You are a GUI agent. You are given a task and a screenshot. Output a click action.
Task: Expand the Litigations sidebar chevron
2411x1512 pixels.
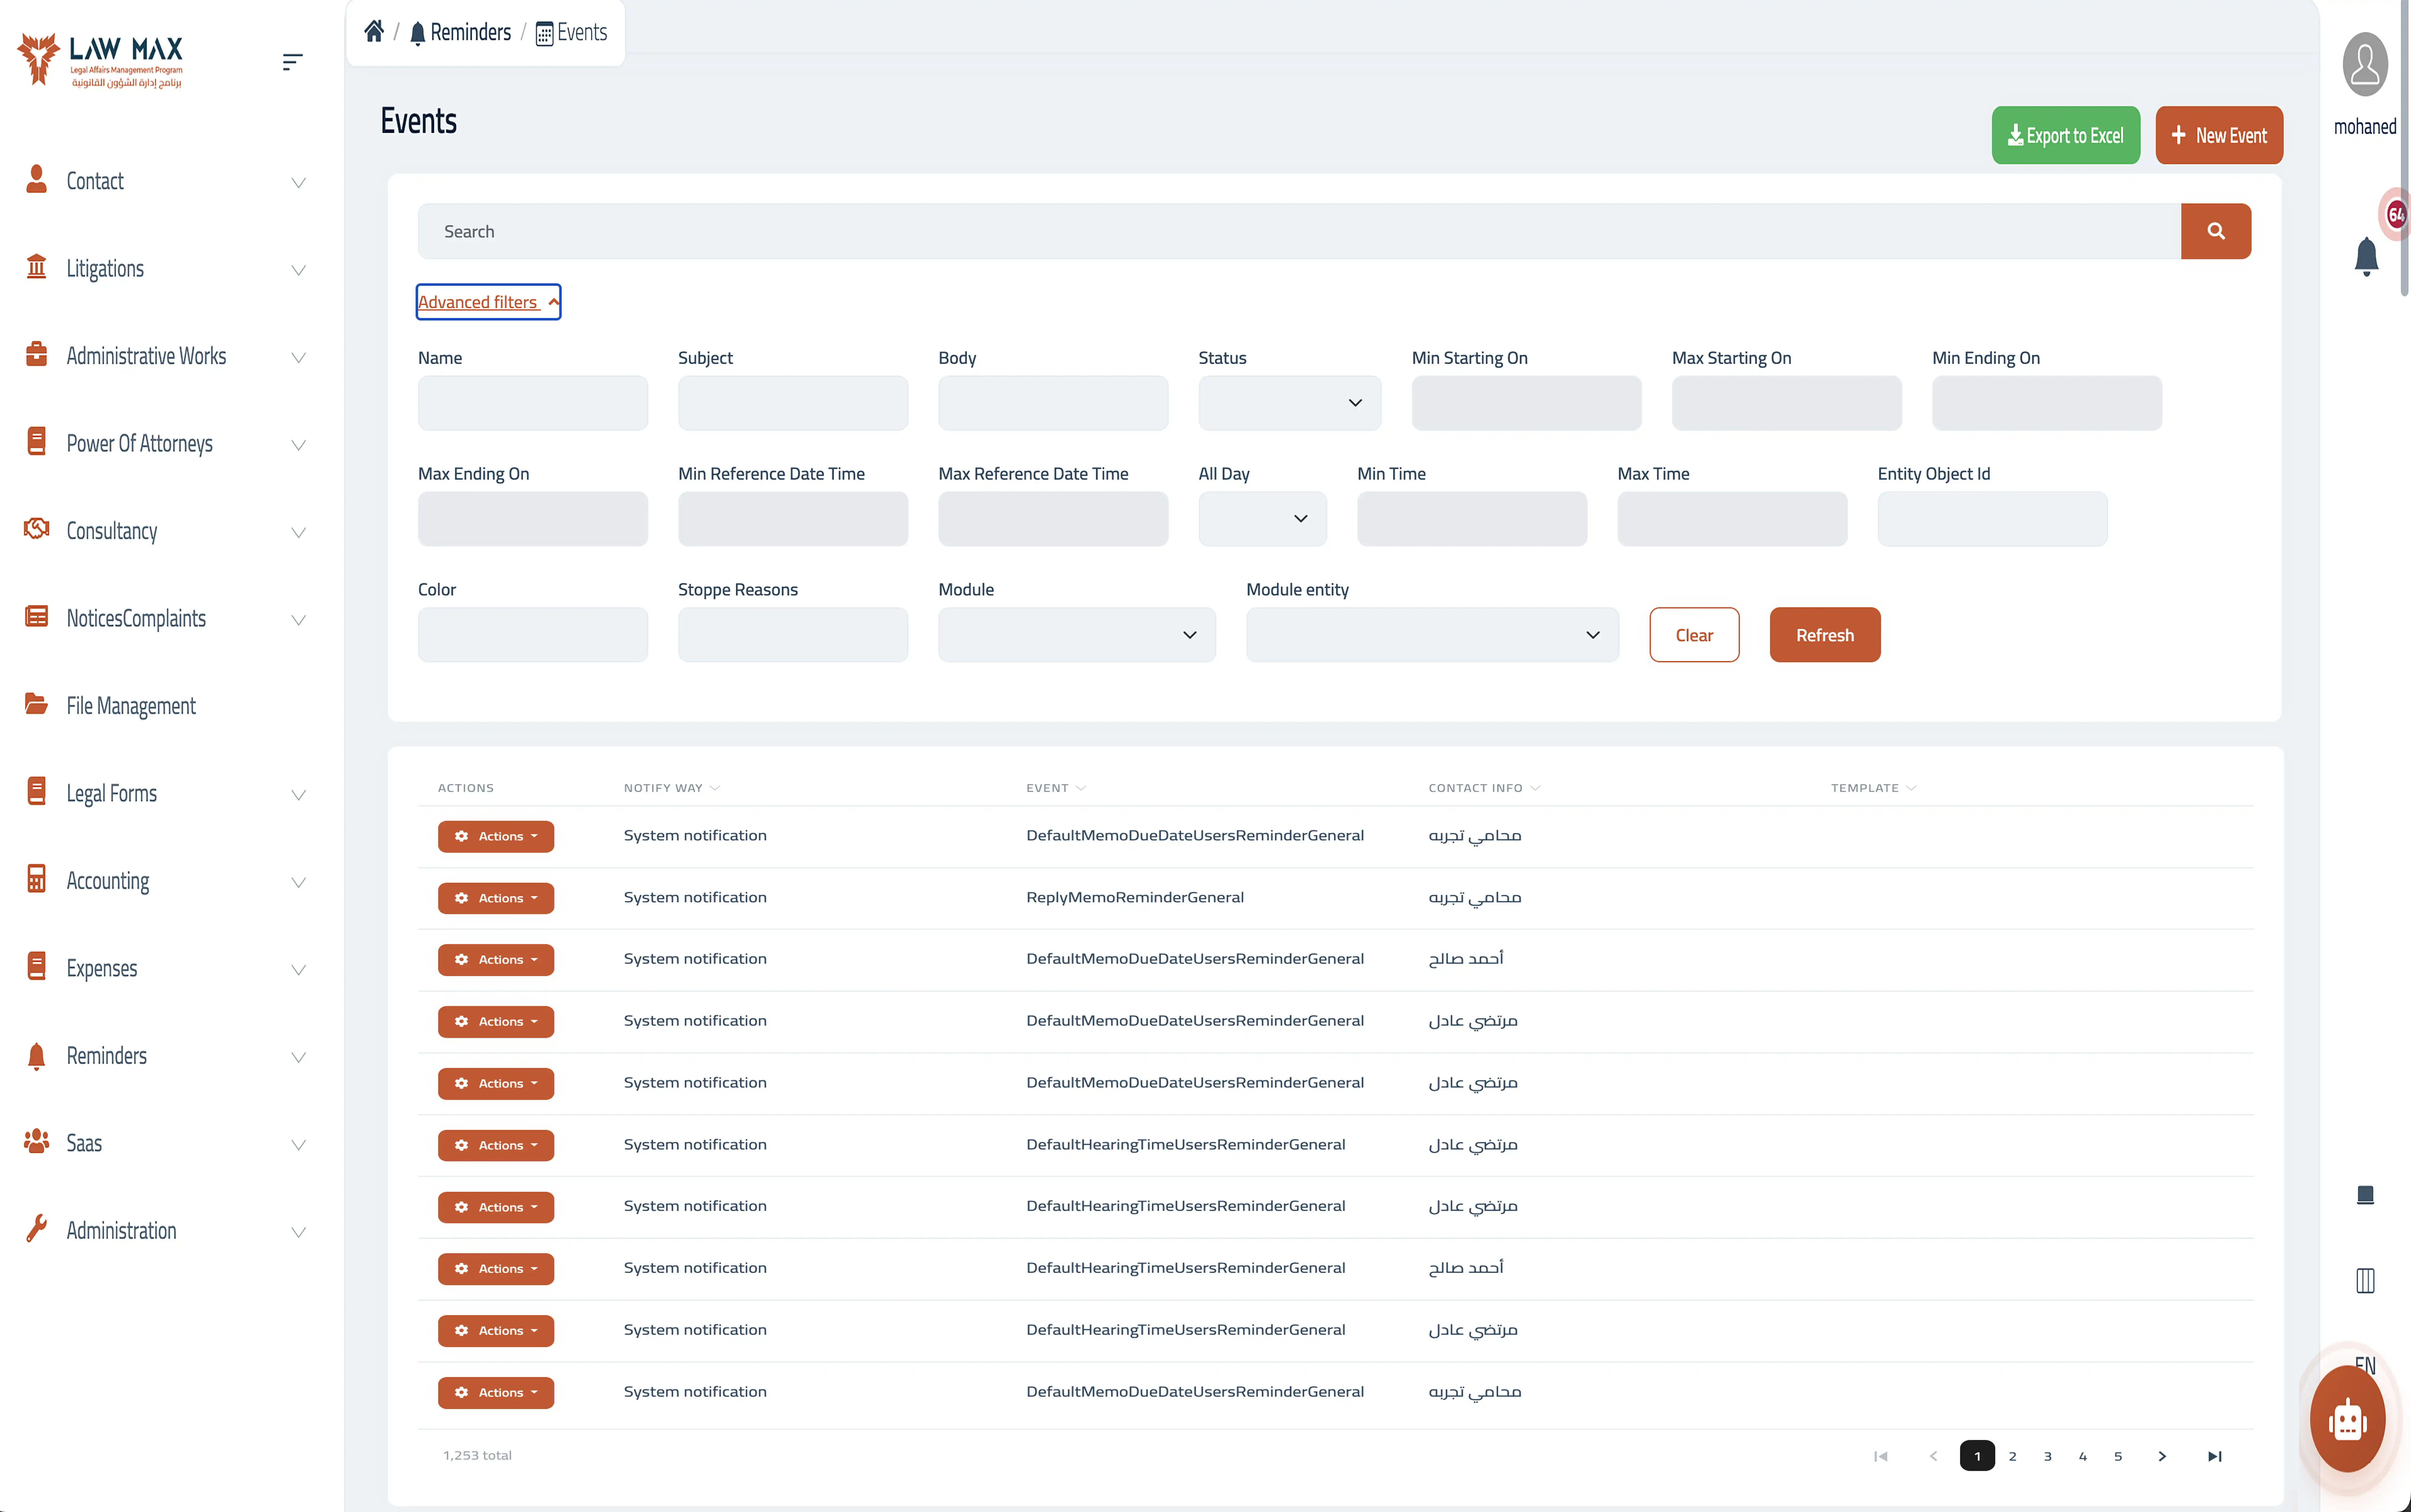click(298, 270)
